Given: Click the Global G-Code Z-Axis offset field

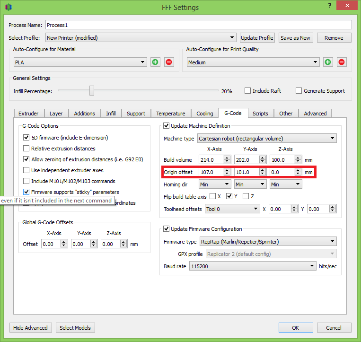Looking at the screenshot, I should point(114,244).
